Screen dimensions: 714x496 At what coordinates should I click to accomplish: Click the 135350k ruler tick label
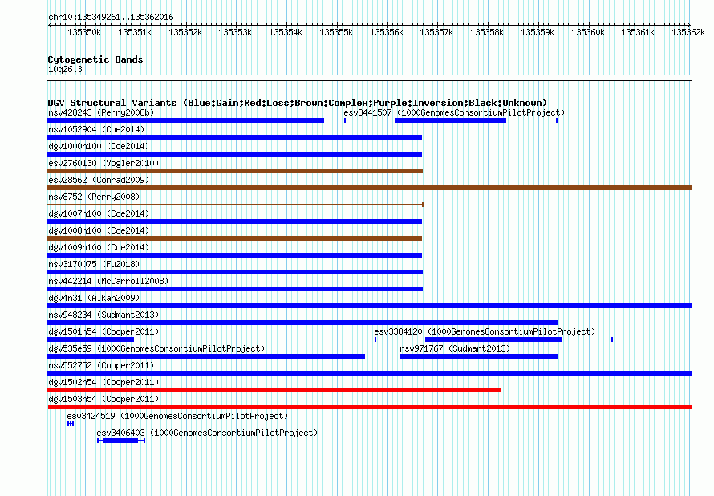[84, 32]
